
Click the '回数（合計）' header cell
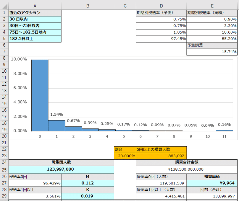click(212, 190)
